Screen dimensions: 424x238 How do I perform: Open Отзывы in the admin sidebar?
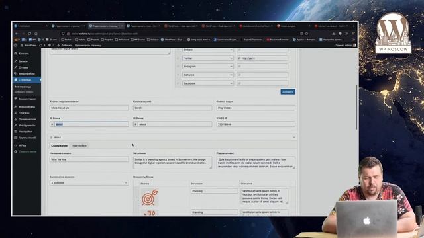tap(24, 67)
